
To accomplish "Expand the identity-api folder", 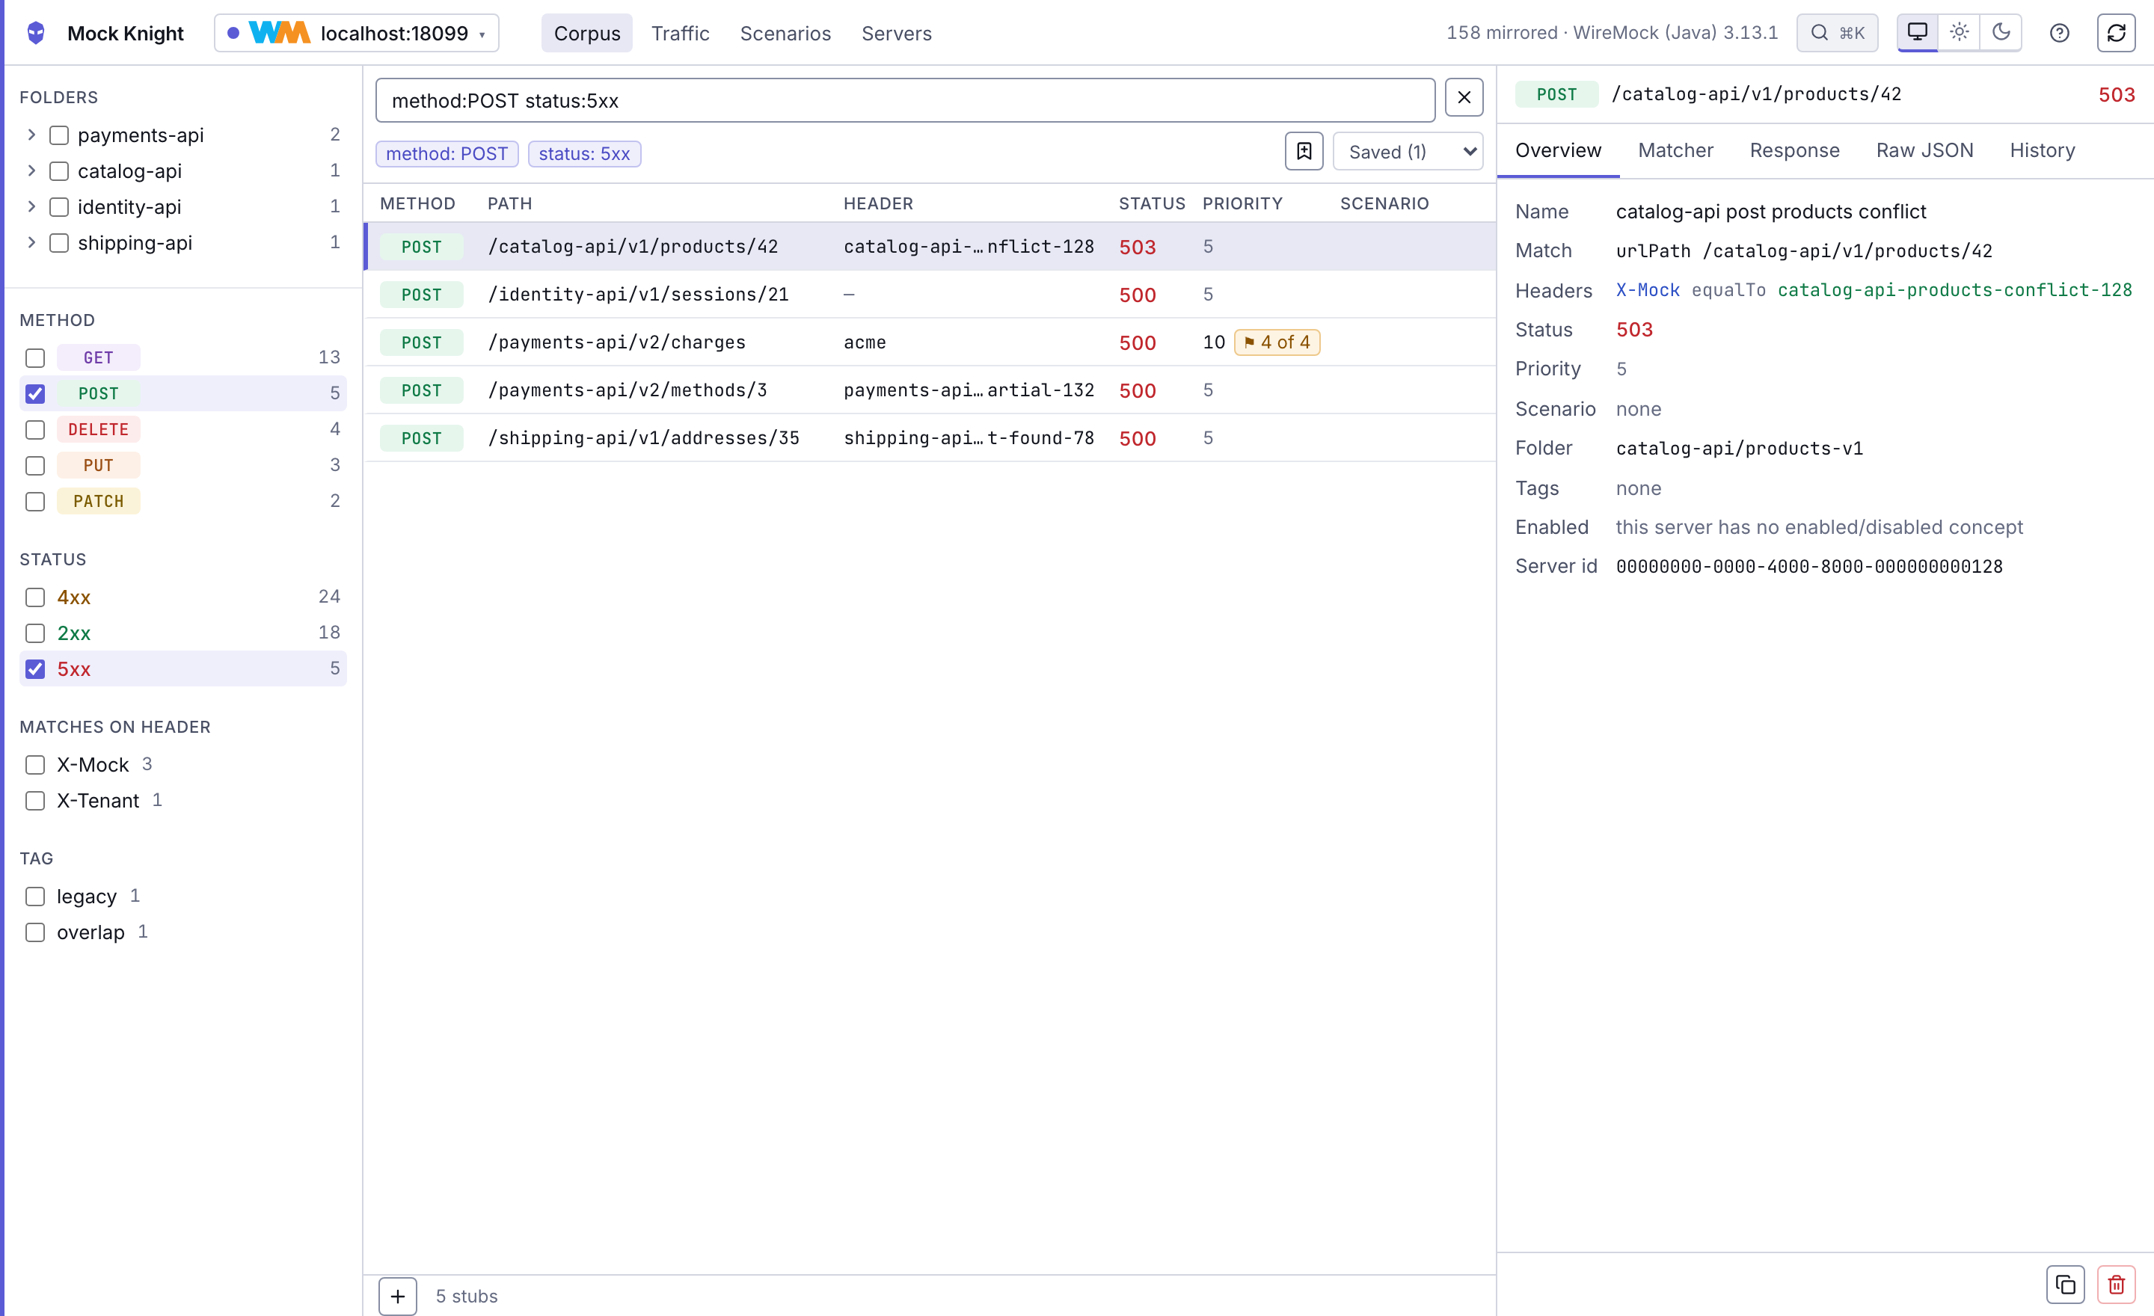I will click(31, 206).
